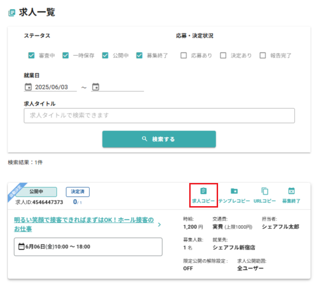Screen dimensions: 316x287
Task: Click the テンプレコピー folder icon
Action: 234,191
